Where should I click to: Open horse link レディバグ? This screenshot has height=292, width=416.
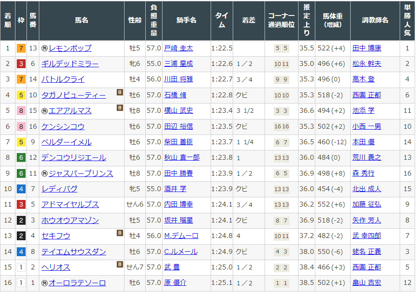click(60, 189)
